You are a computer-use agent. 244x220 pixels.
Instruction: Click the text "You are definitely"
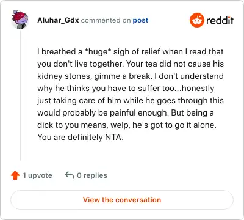coord(70,137)
